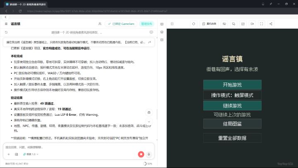
Task: Click the 谣言镇 game title in the preview
Action: [x=232, y=59]
